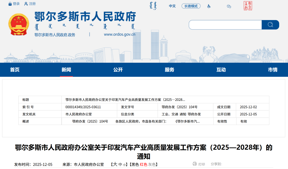Click the WeChat icon in header
The image size is (288, 169).
(x=229, y=6)
